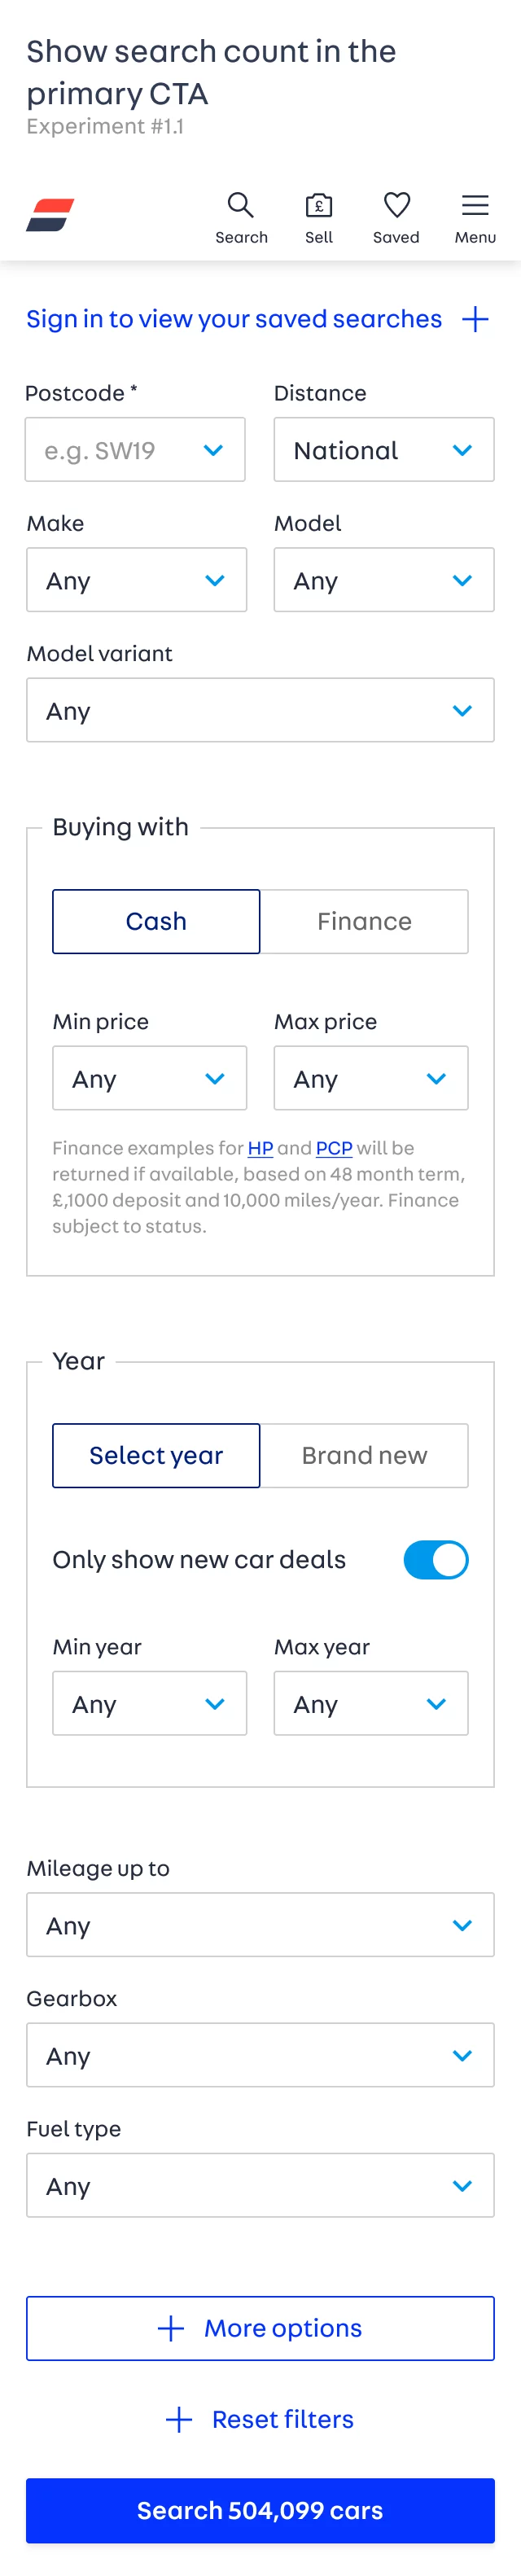
Task: Select Cash buying option
Action: [156, 921]
